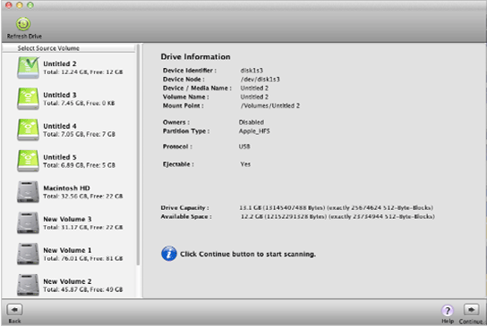Click the Owners value Disabled
The image size is (487, 326).
pyautogui.click(x=252, y=122)
